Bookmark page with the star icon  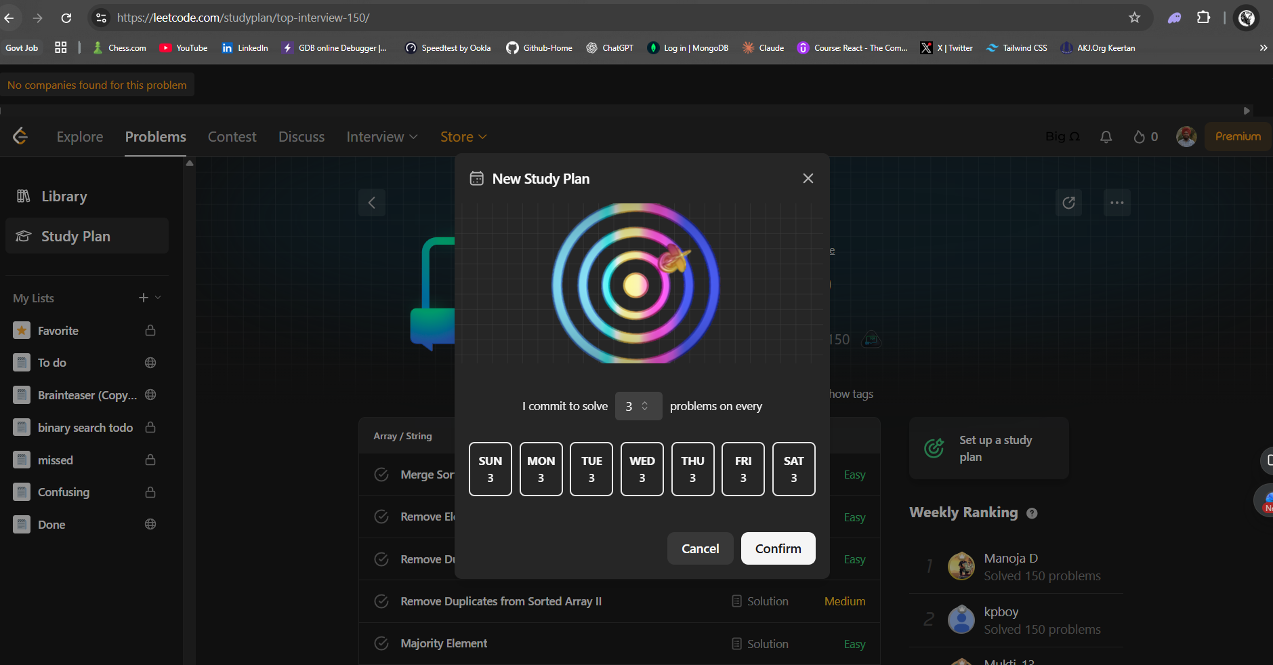pos(1134,18)
